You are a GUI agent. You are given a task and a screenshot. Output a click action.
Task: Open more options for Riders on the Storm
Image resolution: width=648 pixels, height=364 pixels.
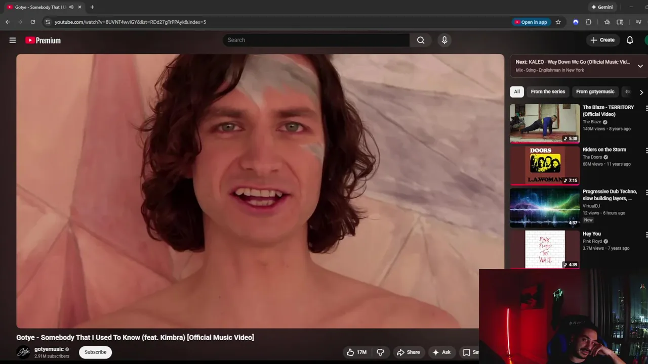[646, 150]
